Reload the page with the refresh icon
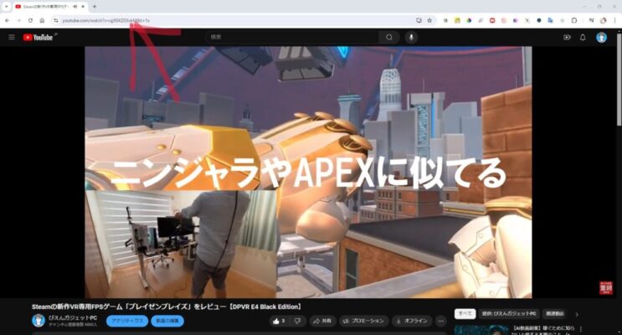The image size is (622, 335). (x=30, y=20)
